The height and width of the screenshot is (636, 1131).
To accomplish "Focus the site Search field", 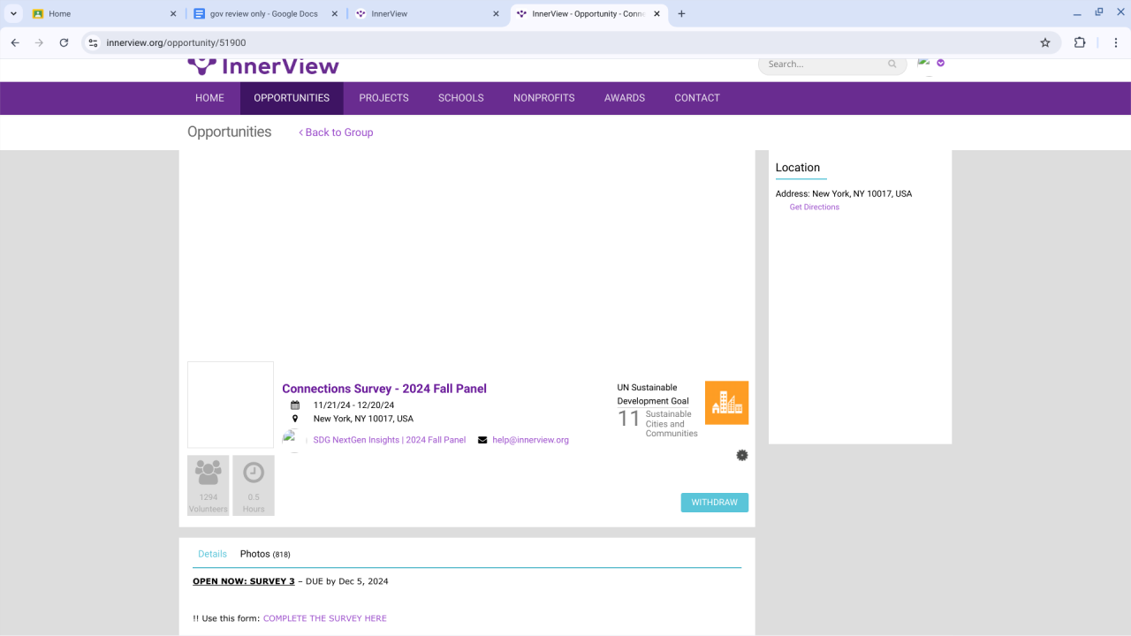I will pyautogui.click(x=824, y=64).
